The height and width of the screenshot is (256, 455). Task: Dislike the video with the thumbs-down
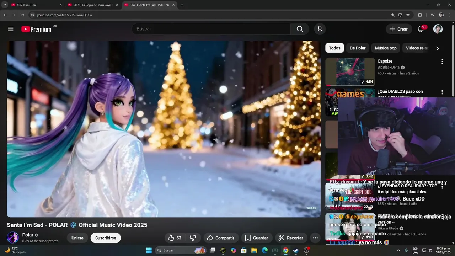pos(193,238)
